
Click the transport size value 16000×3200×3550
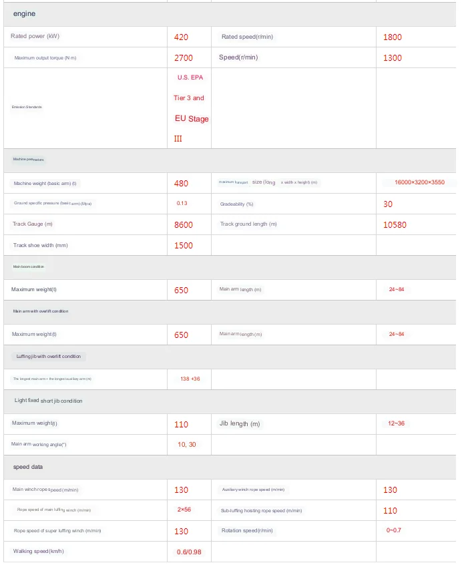click(x=419, y=182)
